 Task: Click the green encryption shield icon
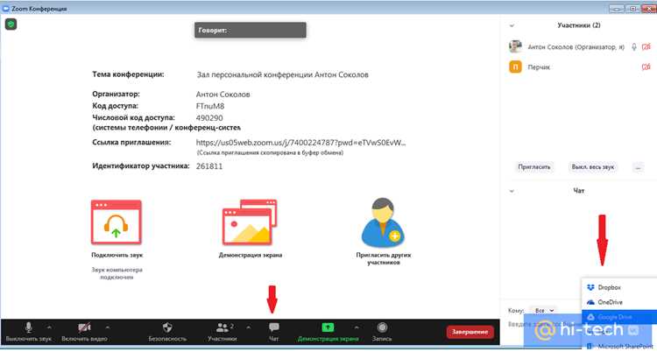point(11,25)
